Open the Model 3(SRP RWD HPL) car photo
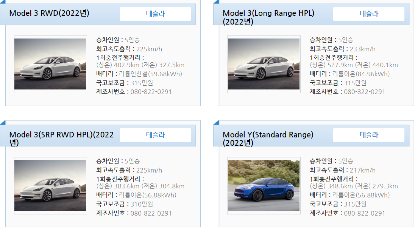This screenshot has width=415, height=228. coord(50,185)
